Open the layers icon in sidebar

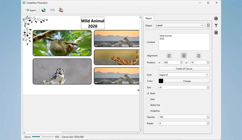coord(216,32)
